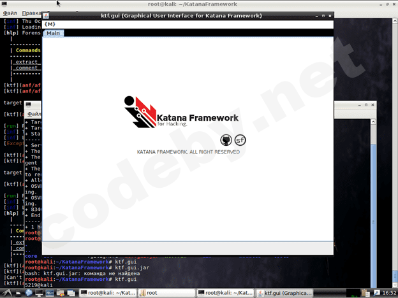Click Java icon in ktf.gui title bar

pyautogui.click(x=46, y=16)
